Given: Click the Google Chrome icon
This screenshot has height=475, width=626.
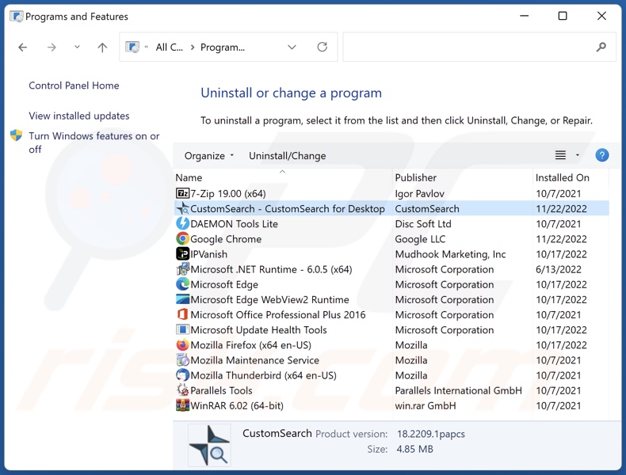Looking at the screenshot, I should point(182,238).
